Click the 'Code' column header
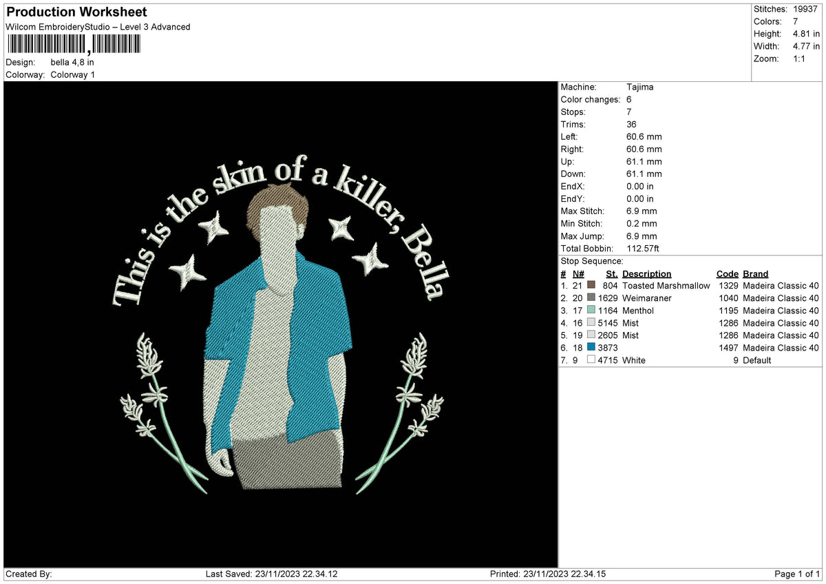Viewport: 826px width, 584px height. coord(727,273)
